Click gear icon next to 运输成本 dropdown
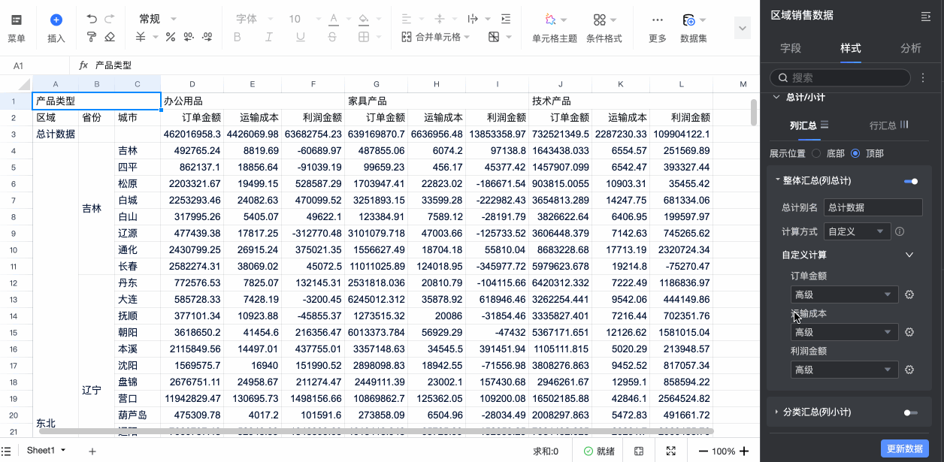This screenshot has width=944, height=462. tap(909, 332)
